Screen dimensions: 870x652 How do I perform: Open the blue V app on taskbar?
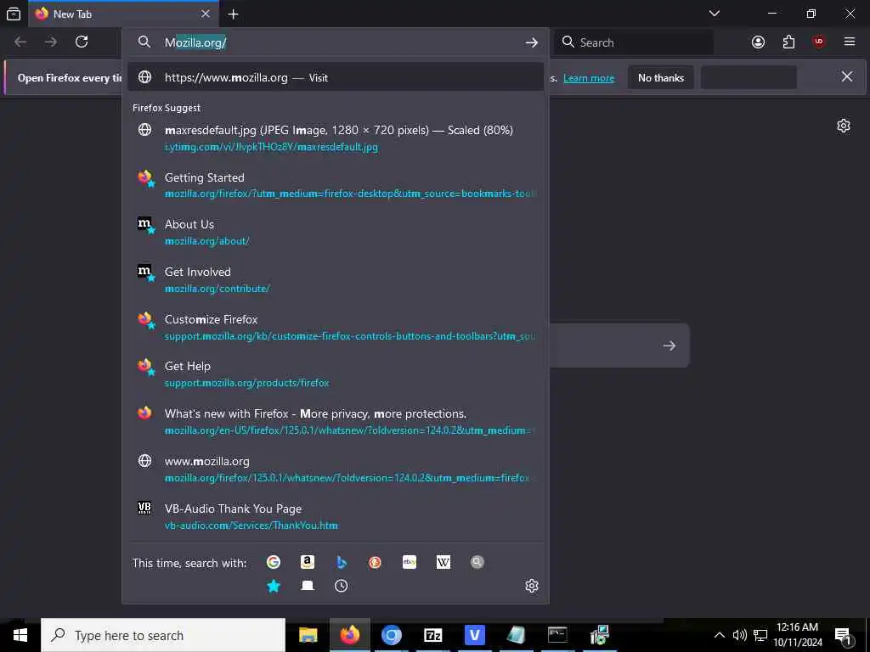point(474,635)
